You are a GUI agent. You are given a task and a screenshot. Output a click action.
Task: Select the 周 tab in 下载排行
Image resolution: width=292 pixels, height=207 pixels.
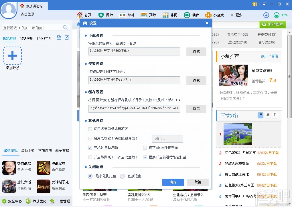[267, 115]
